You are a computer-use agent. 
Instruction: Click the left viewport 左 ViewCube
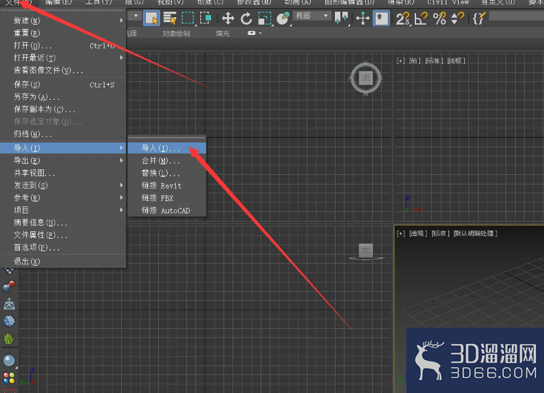click(366, 251)
